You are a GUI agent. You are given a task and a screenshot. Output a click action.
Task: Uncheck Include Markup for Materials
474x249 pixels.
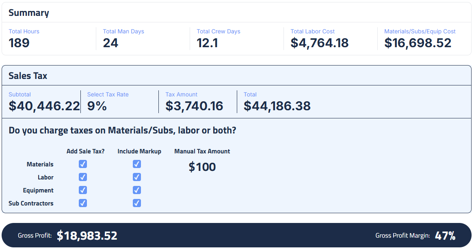coord(137,164)
